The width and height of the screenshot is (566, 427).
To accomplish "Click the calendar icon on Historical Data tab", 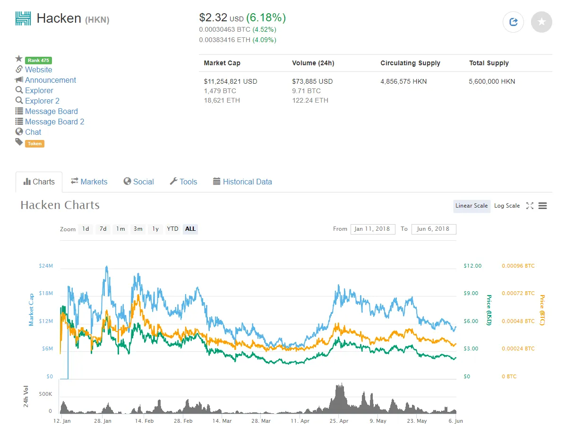I will point(216,182).
